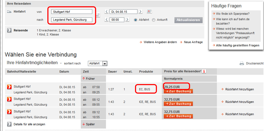Viewport: 264px width, 131px height.
Task: Select the Ankunft radio button
Action: (x=154, y=20)
